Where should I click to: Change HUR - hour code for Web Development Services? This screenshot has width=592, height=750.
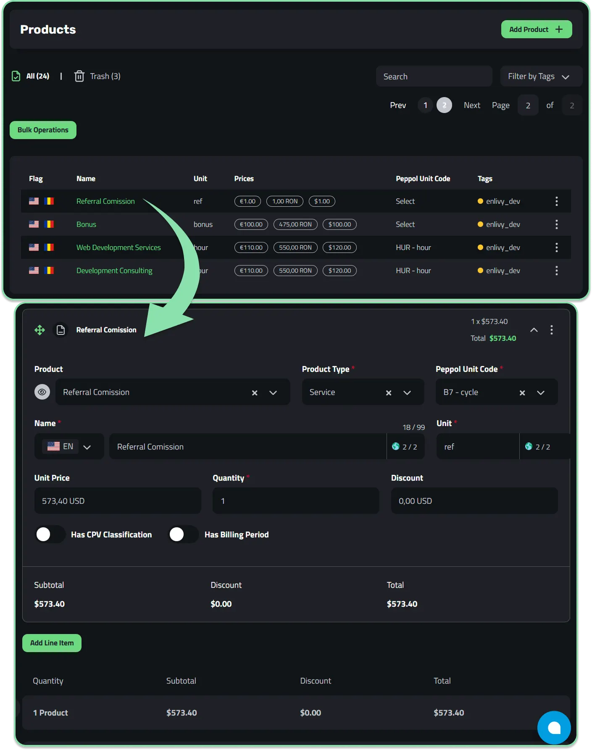tap(413, 247)
